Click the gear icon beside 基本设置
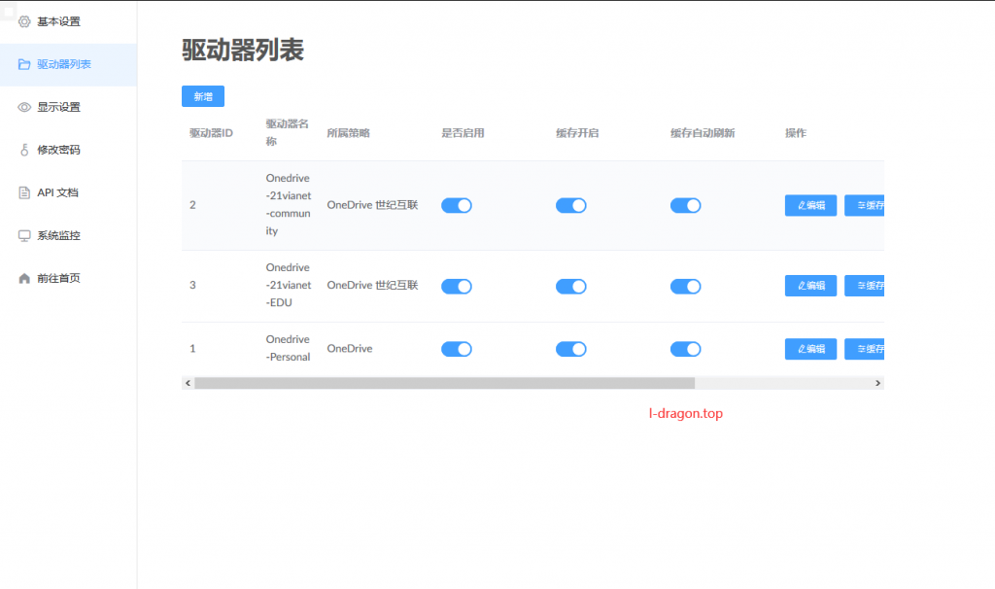 (25, 21)
